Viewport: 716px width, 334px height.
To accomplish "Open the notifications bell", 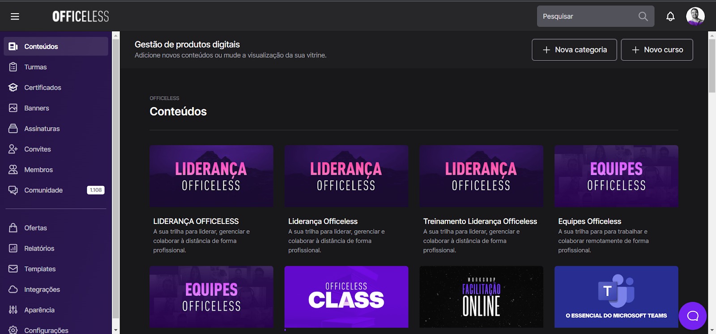I will coord(670,17).
